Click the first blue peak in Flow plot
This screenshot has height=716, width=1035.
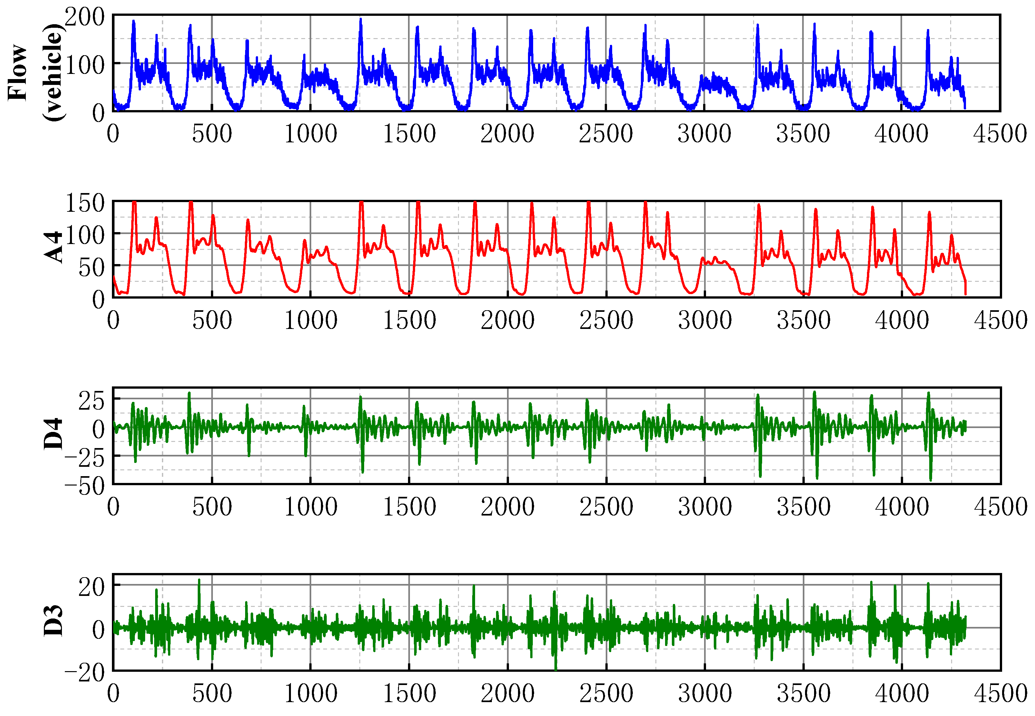click(x=134, y=22)
